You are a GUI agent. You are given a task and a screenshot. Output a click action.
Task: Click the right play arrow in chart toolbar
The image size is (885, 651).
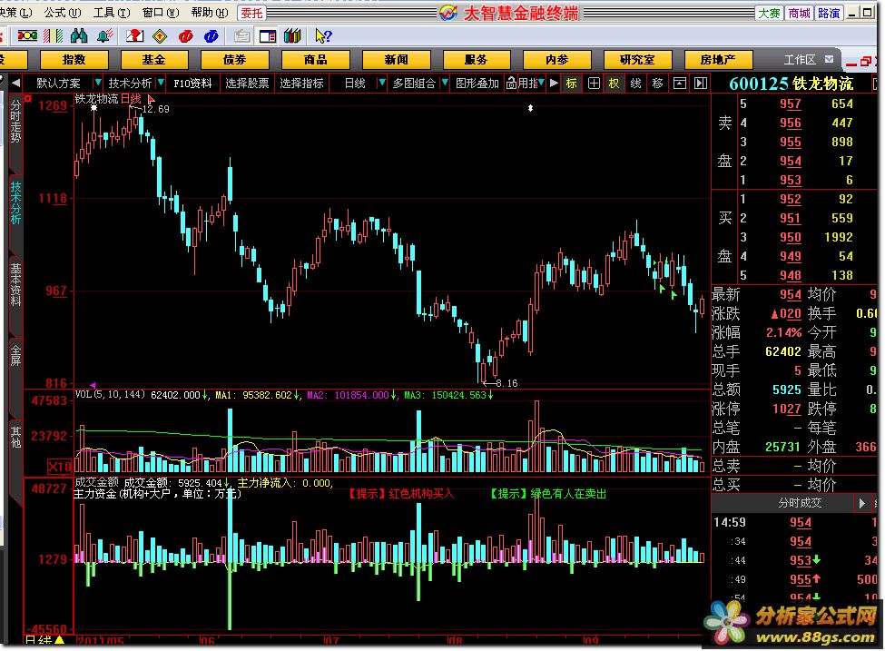(x=554, y=84)
